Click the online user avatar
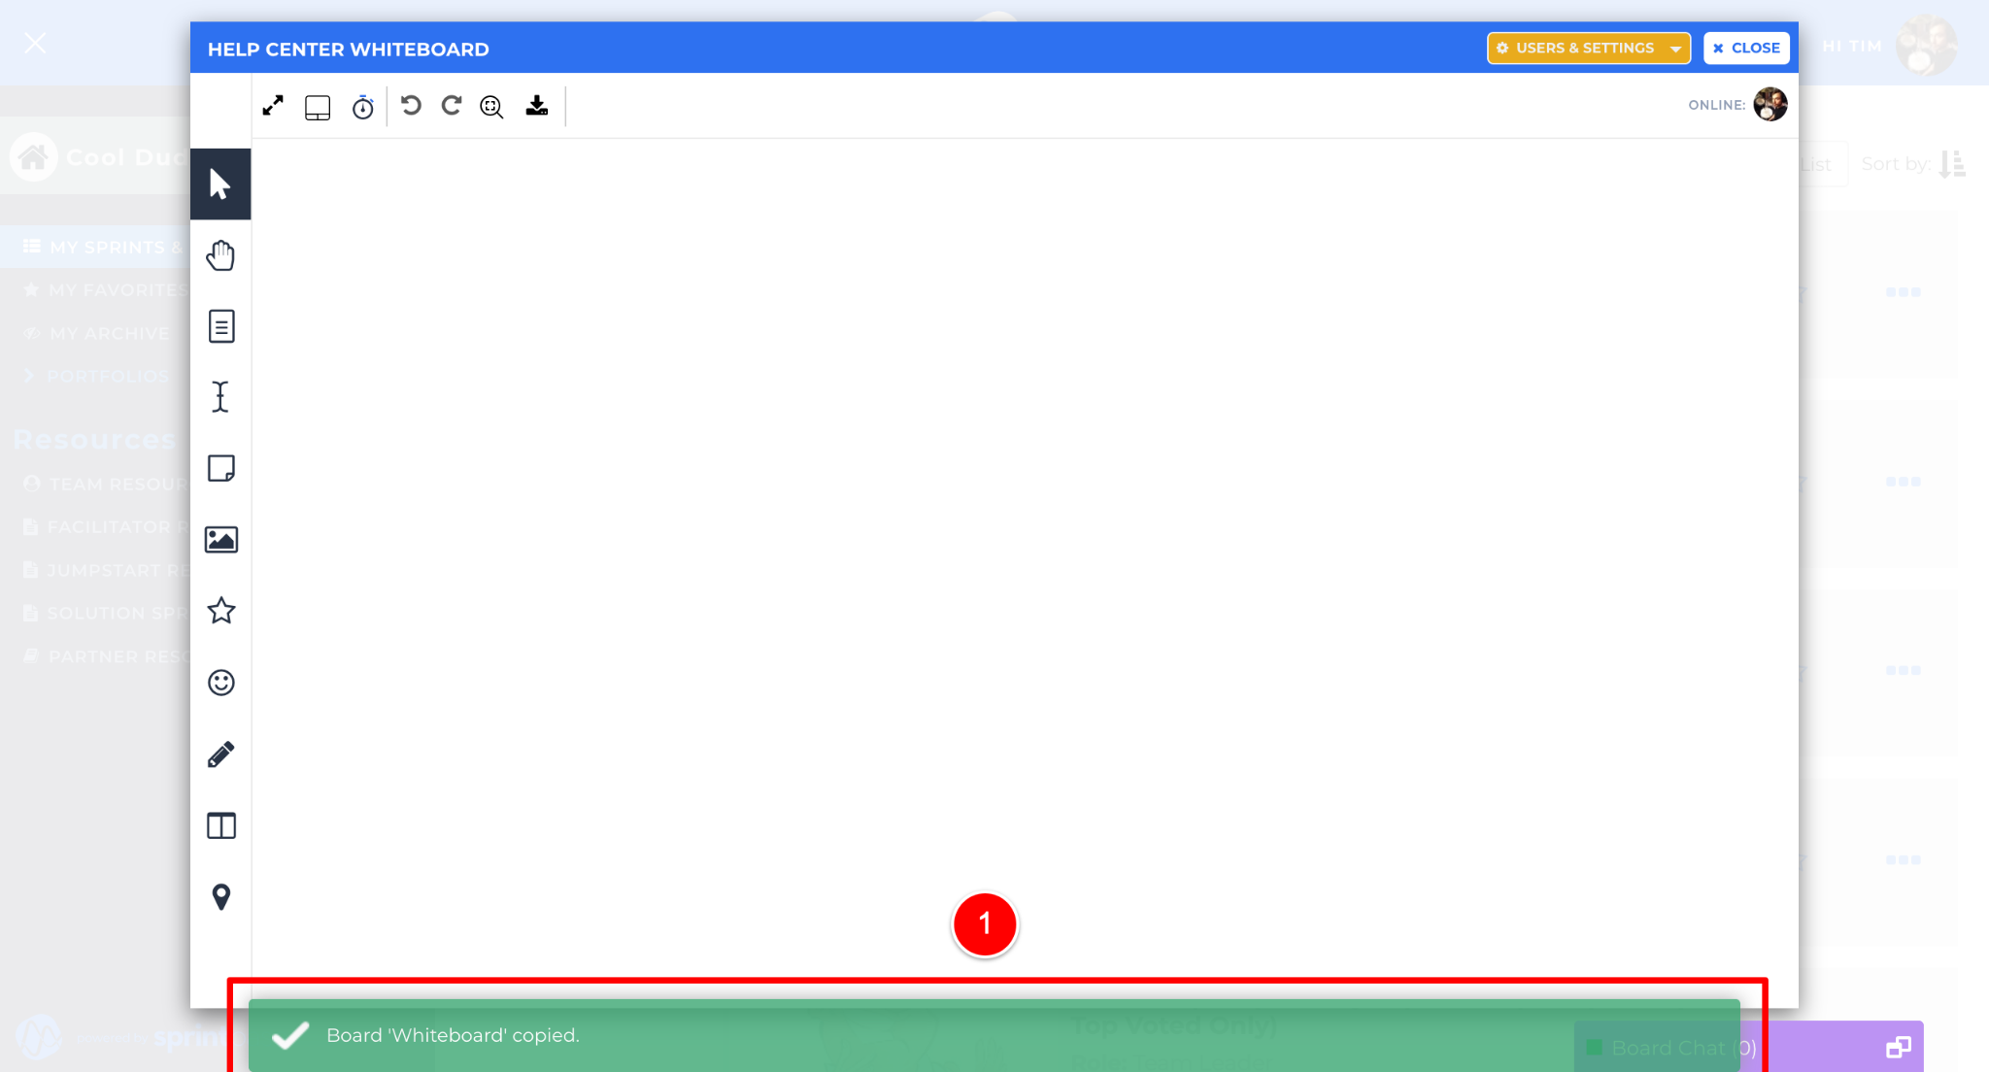Screen dimensions: 1989x1072 pos(1770,105)
